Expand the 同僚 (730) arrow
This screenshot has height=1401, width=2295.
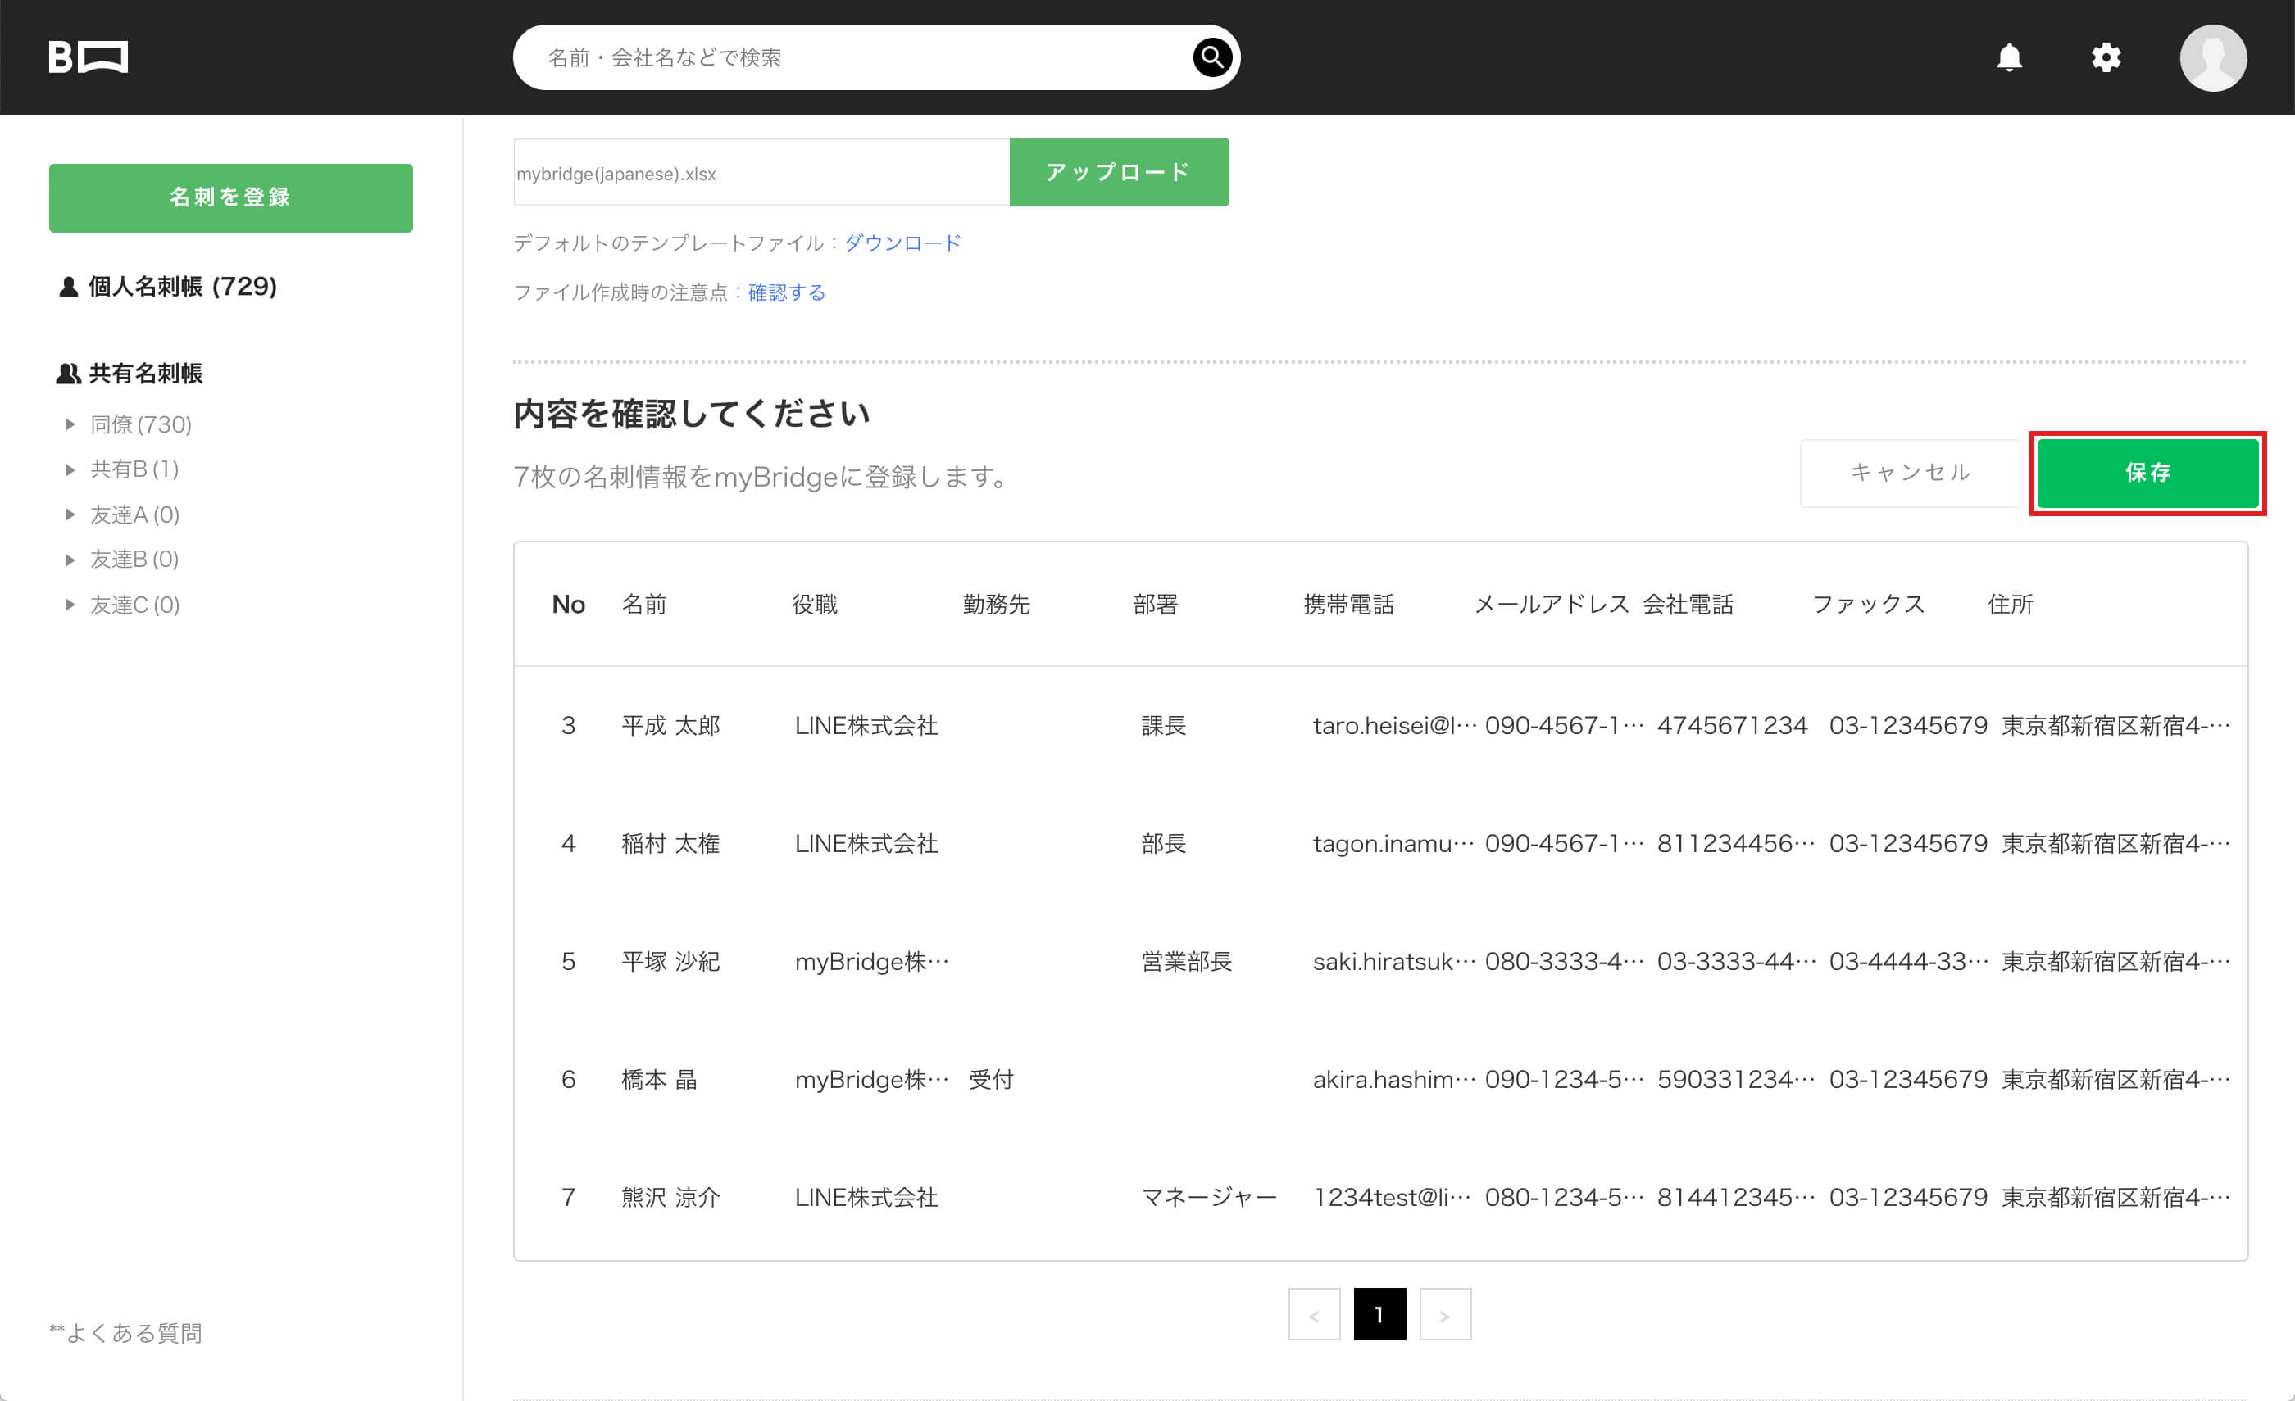[70, 424]
